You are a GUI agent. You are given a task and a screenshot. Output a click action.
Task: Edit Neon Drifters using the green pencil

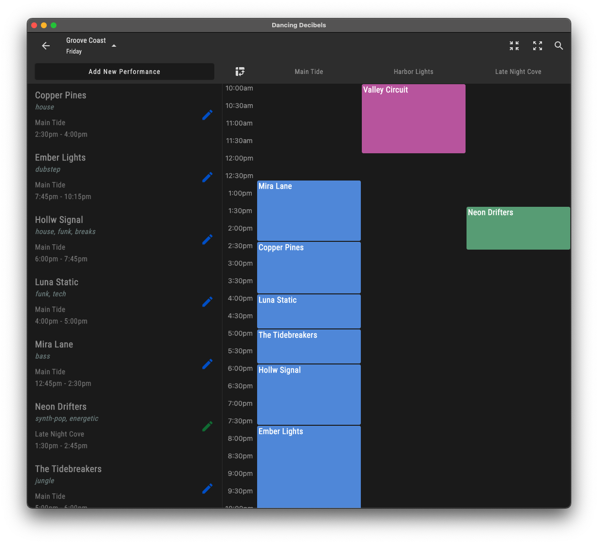point(207,426)
